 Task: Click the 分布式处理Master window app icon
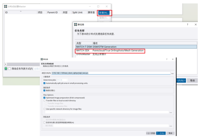(6, 6)
